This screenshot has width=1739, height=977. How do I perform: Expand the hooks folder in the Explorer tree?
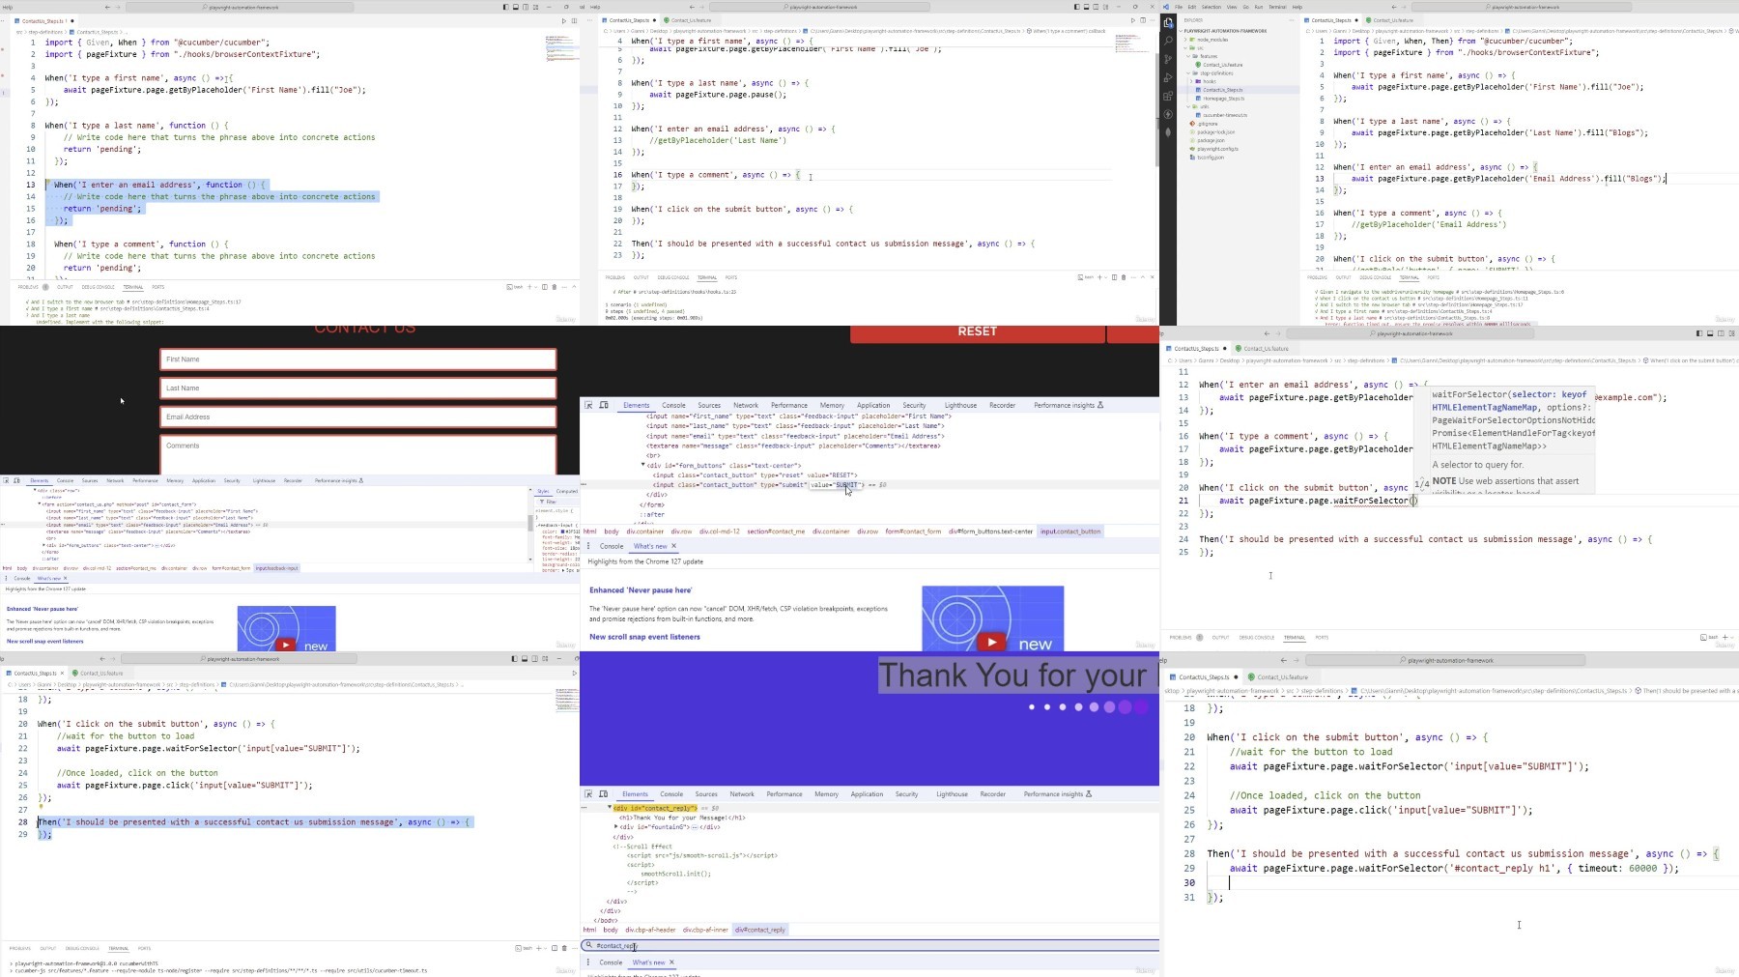1210,81
